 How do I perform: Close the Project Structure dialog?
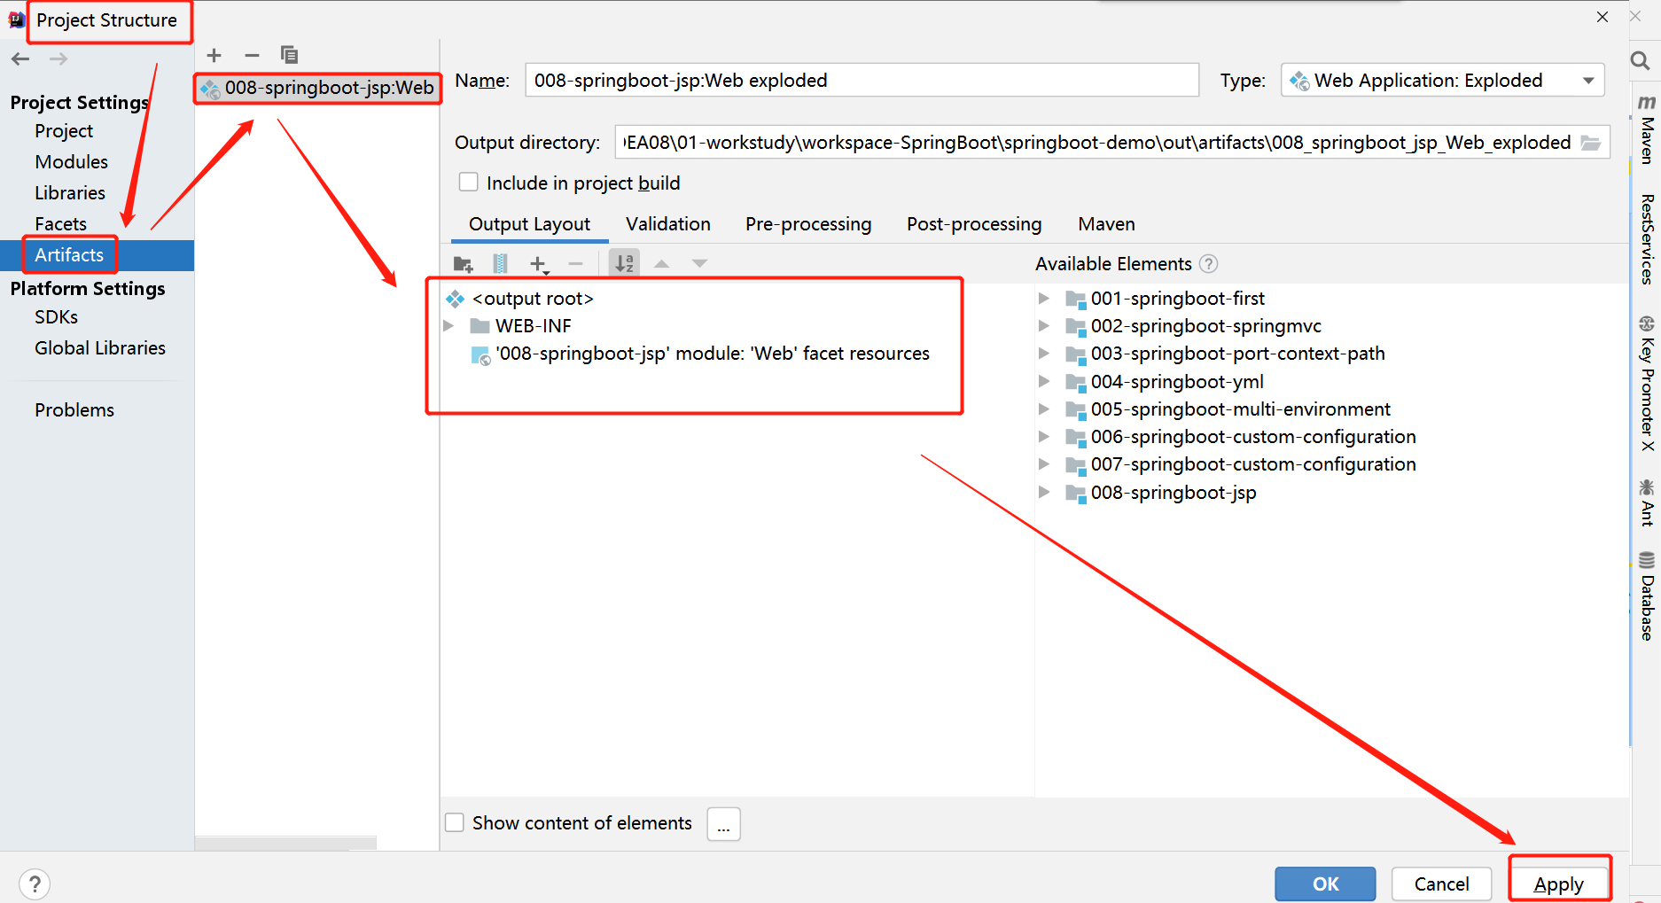(1603, 17)
